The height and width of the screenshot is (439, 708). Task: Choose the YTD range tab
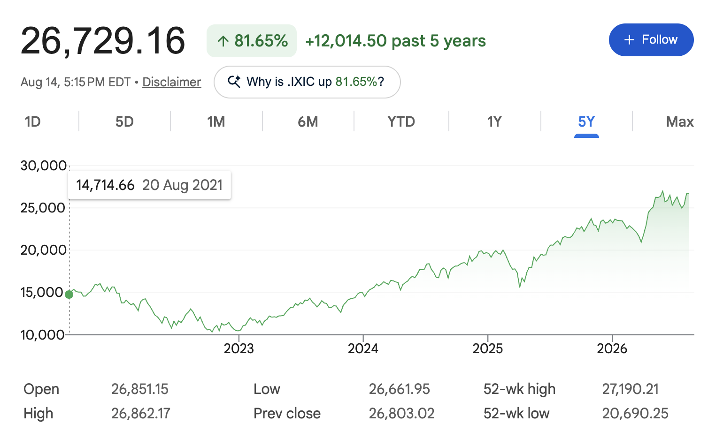401,122
